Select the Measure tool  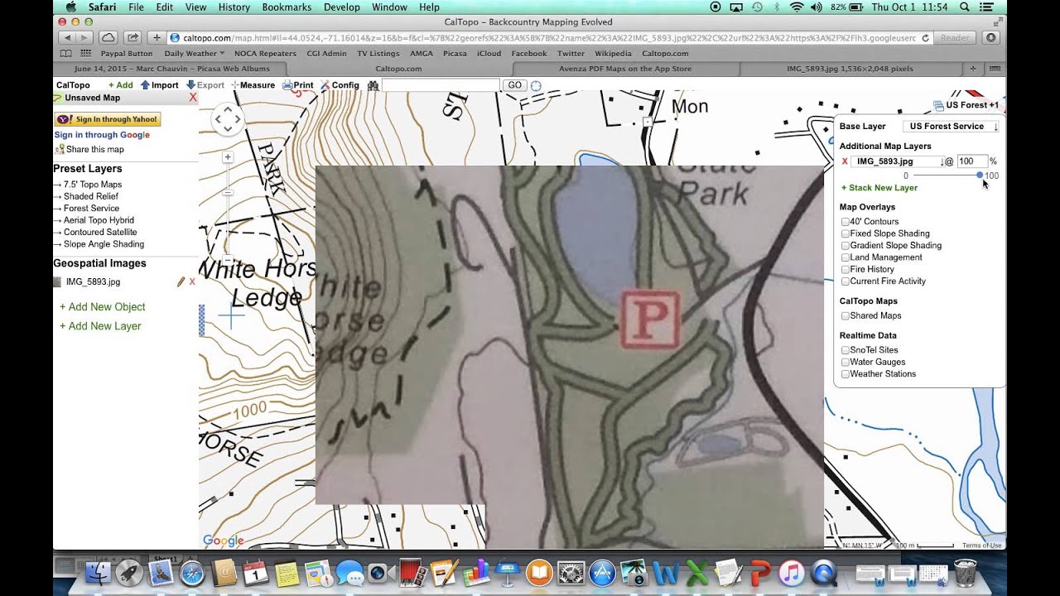tap(253, 85)
